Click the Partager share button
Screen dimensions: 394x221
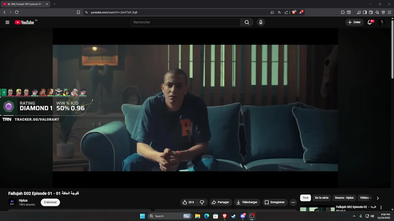220,202
